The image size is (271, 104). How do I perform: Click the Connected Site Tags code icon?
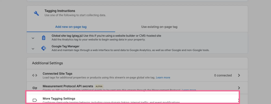(x=35, y=75)
